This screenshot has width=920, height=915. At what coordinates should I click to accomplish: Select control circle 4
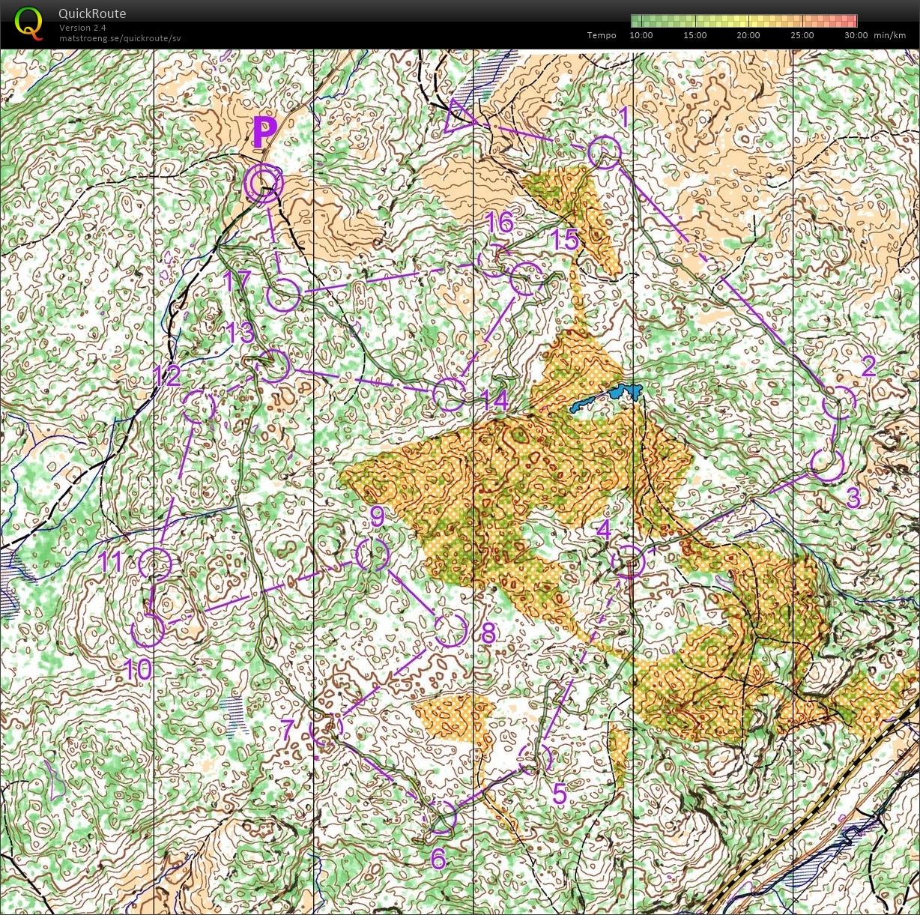pos(628,561)
